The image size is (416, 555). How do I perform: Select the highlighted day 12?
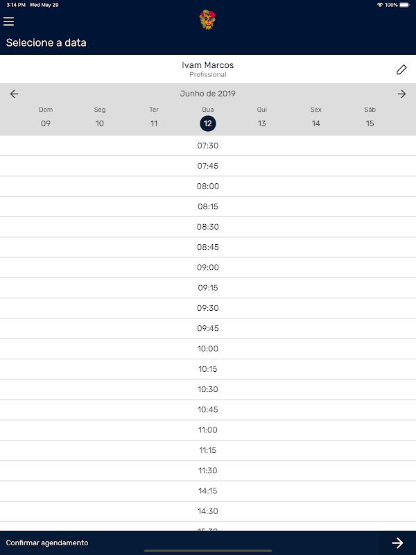click(208, 123)
